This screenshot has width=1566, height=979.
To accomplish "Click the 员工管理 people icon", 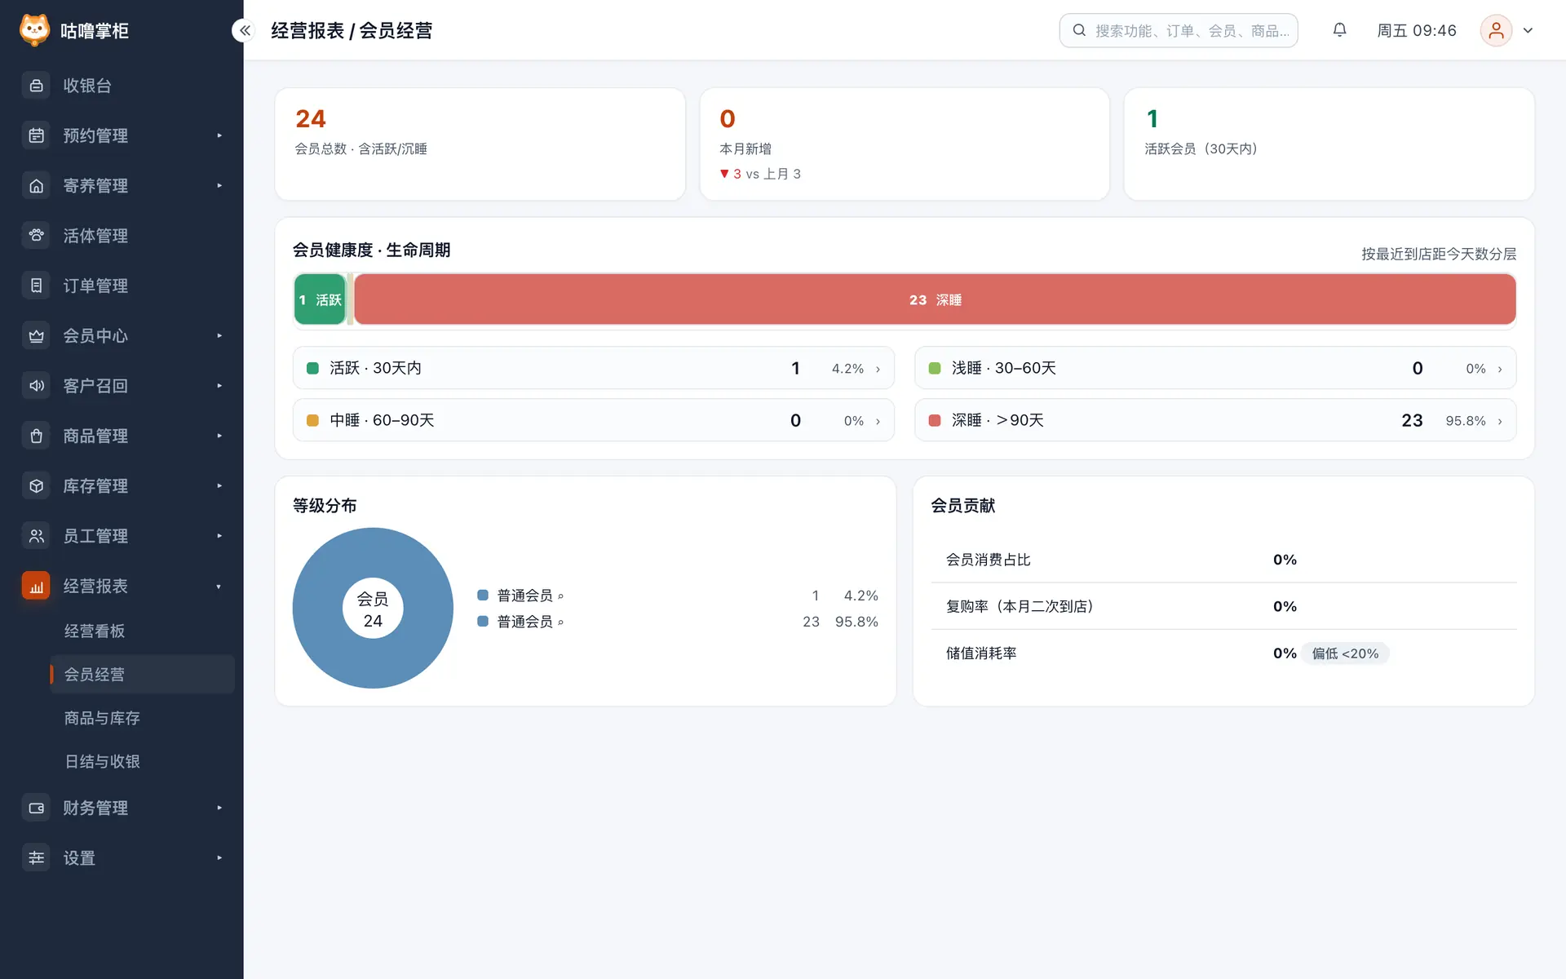I will point(36,536).
